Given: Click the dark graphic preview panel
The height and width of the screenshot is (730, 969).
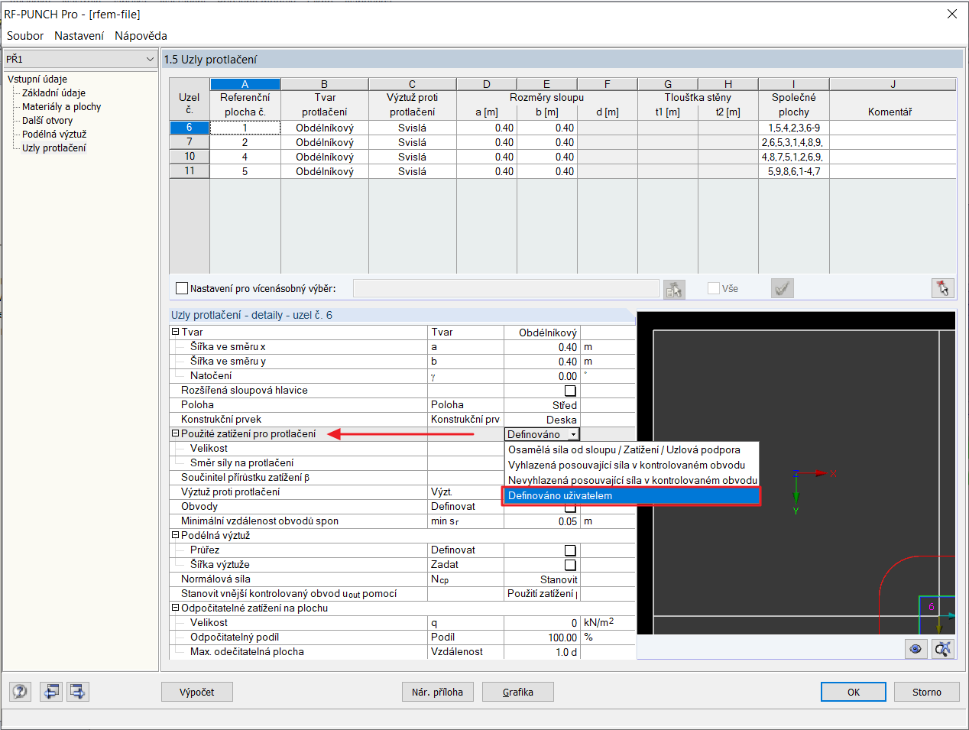Looking at the screenshot, I should (x=796, y=472).
